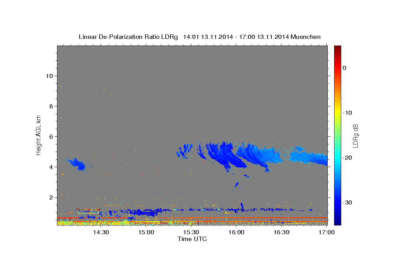Click the colorbar value -30
This screenshot has height=270, width=405.
(x=348, y=202)
